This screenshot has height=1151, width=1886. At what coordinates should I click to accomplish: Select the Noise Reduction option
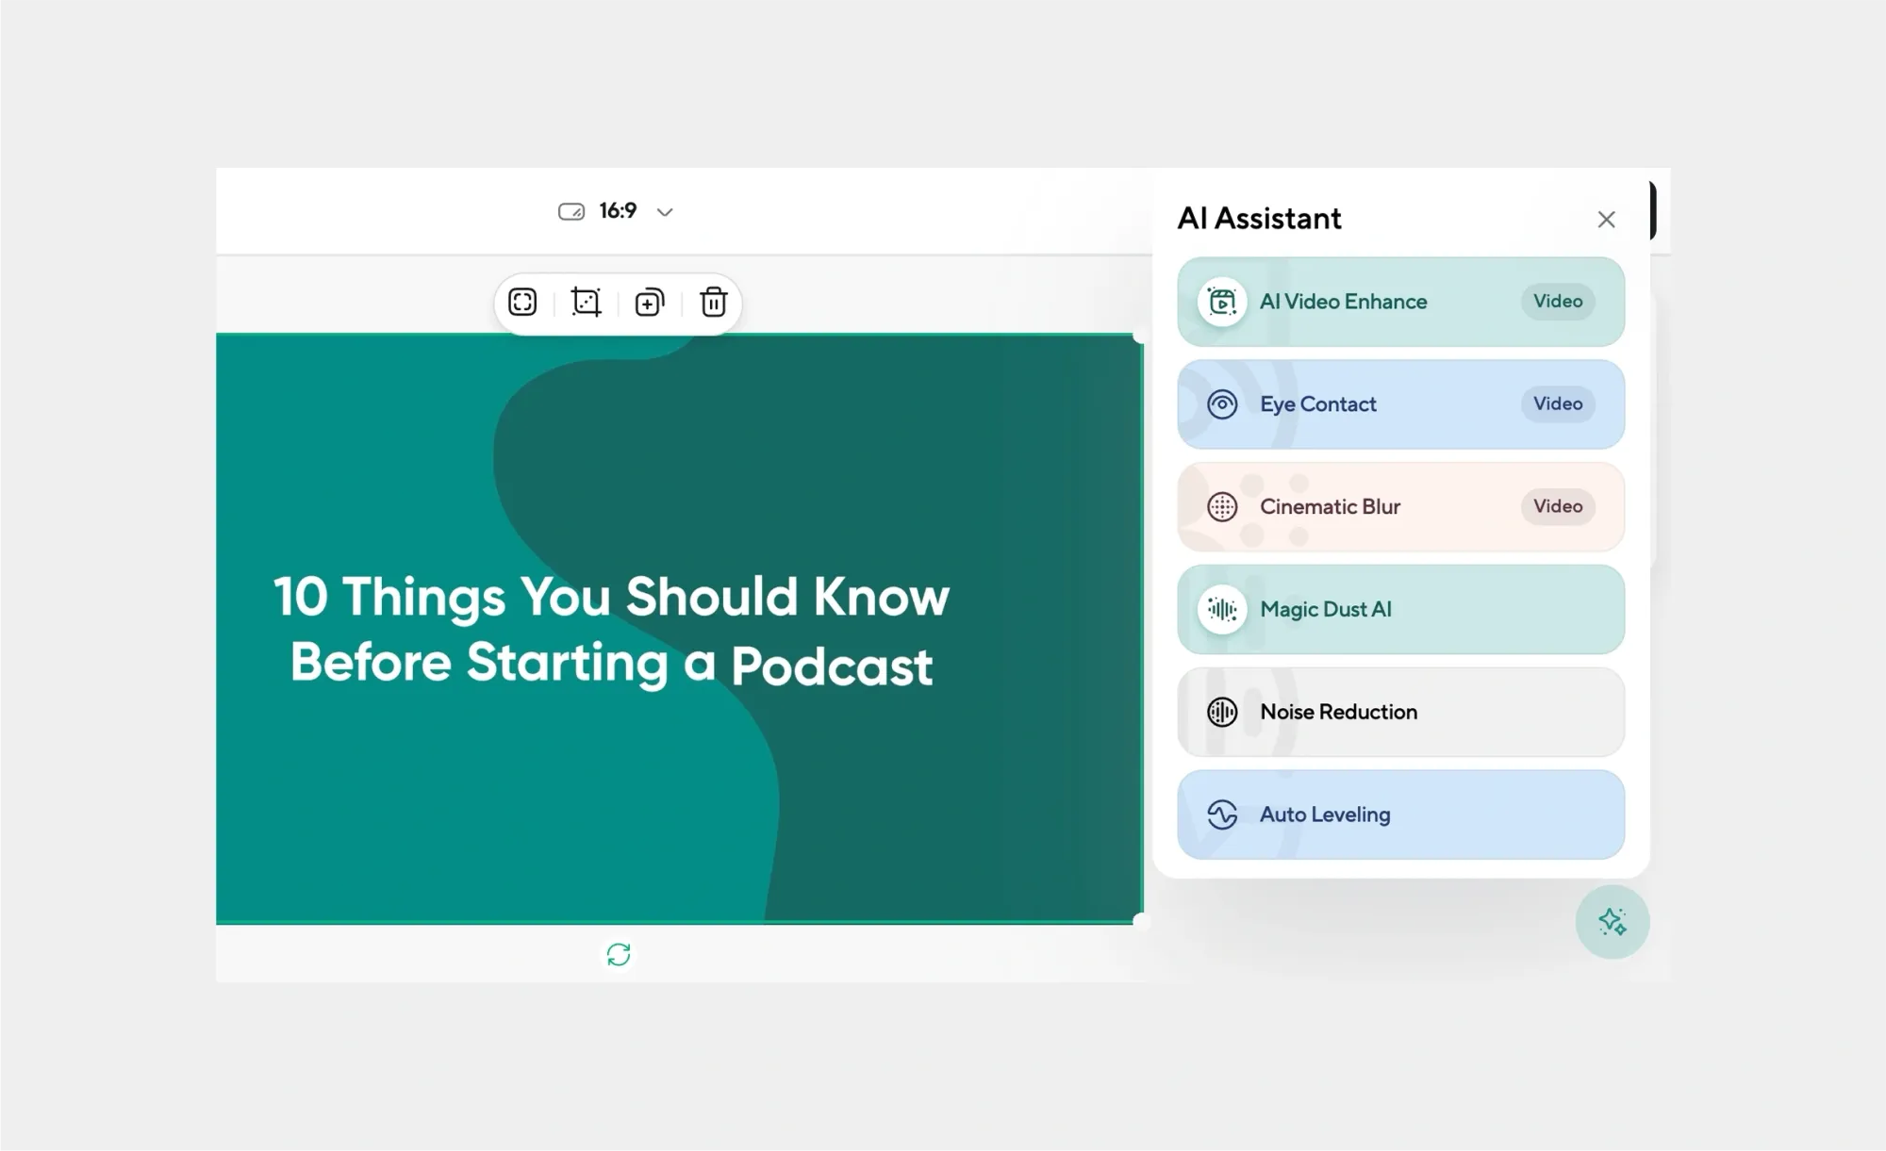[1400, 712]
